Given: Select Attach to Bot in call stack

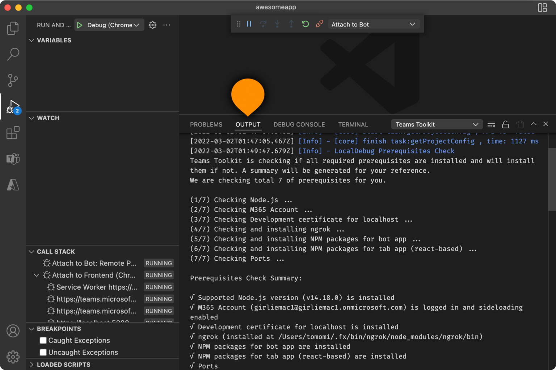Looking at the screenshot, I should (94, 263).
